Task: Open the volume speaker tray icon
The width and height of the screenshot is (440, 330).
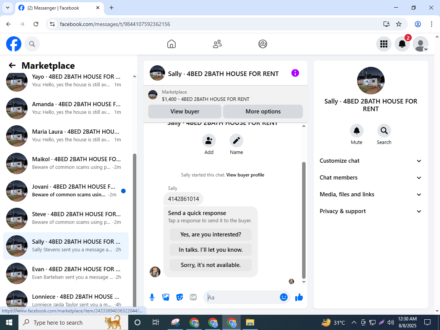Action: pyautogui.click(x=390, y=322)
